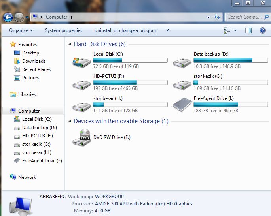Screen dimensions: 271x216
Task: Click the Recent Places icon in sidebar
Action: coord(17,69)
